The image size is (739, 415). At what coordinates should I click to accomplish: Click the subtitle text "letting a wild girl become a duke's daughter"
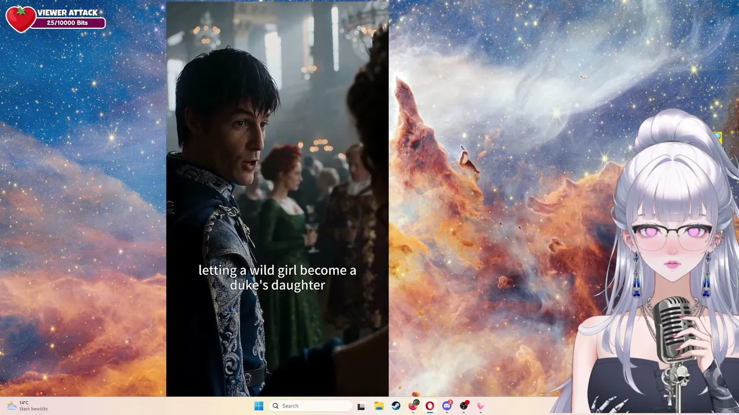(277, 277)
